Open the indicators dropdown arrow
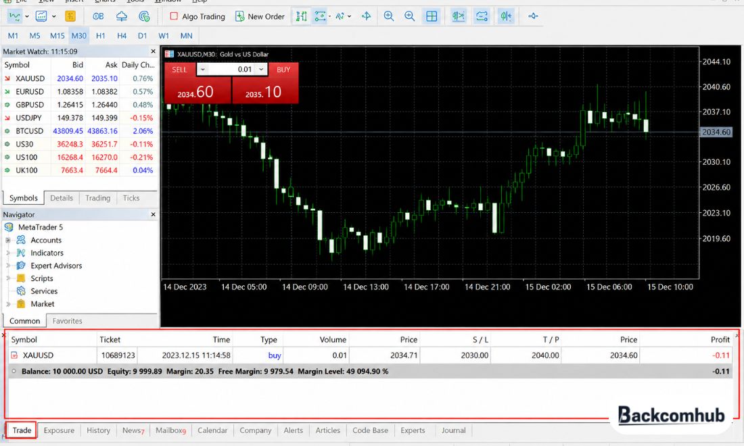 point(349,17)
